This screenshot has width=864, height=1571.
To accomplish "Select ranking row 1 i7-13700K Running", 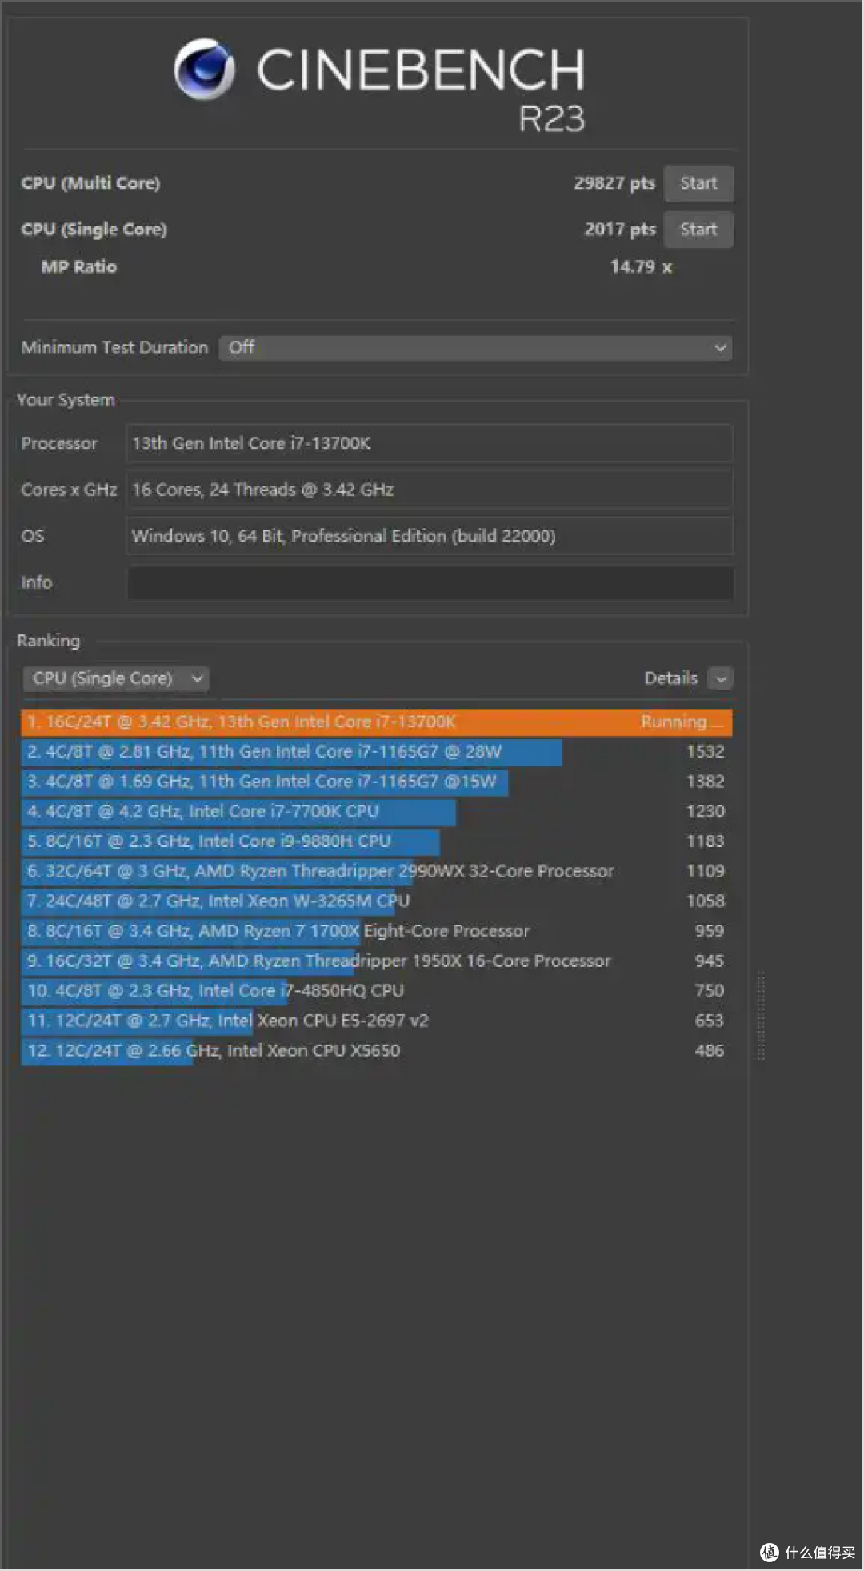I will tap(377, 722).
